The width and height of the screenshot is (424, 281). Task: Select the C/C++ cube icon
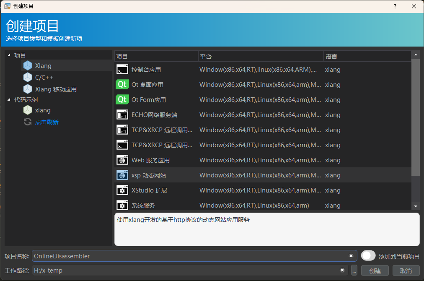coord(28,77)
